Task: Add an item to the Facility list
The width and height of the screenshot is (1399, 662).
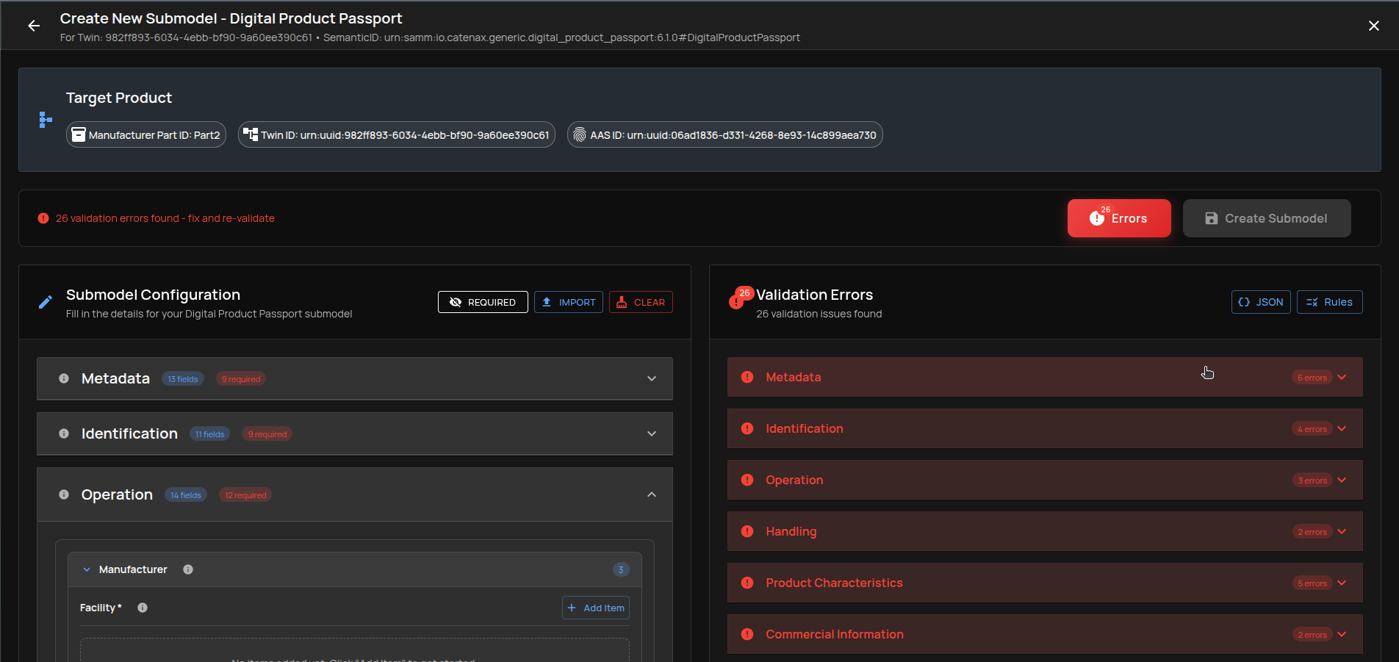Action: (x=595, y=608)
